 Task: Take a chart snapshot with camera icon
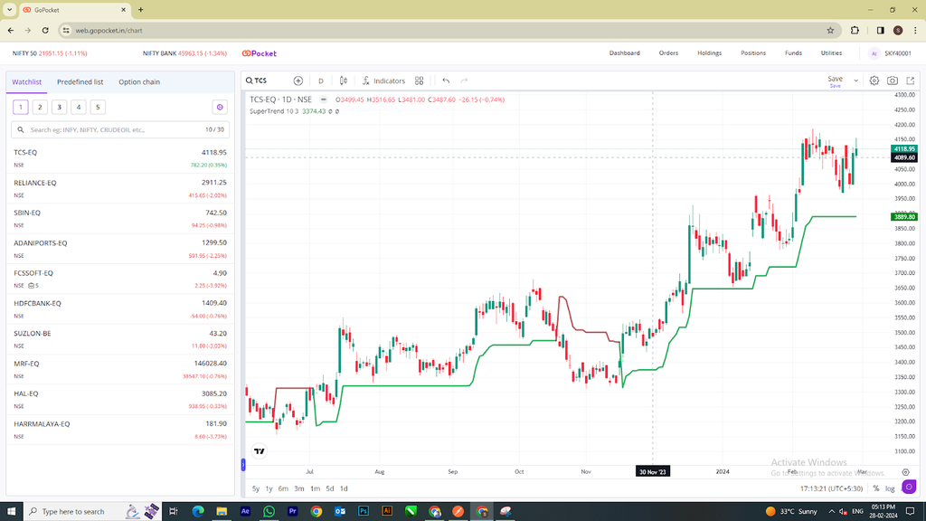coord(893,81)
